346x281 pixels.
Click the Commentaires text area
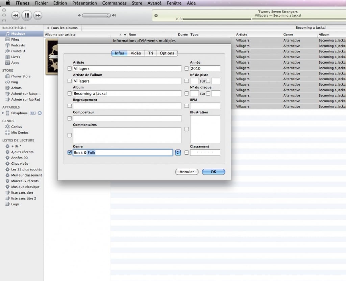(127, 135)
